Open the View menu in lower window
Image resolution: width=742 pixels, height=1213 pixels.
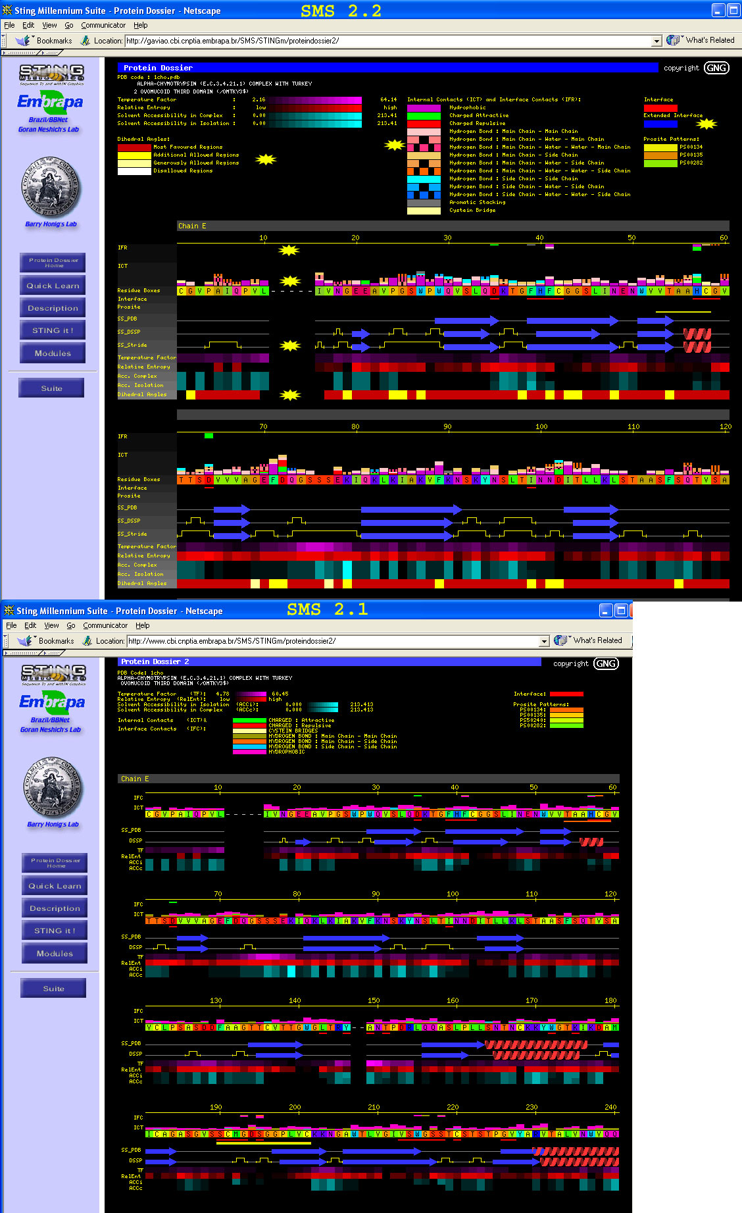(51, 625)
